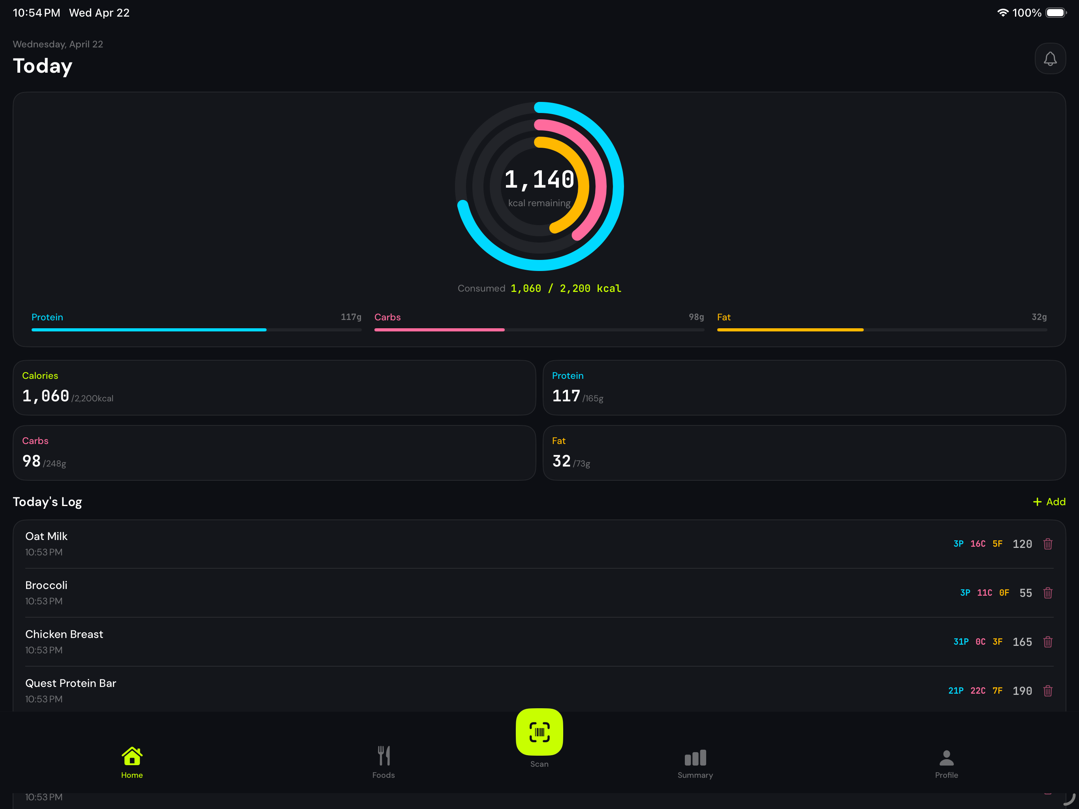Click the Wi-Fi status indicator

click(x=1004, y=12)
